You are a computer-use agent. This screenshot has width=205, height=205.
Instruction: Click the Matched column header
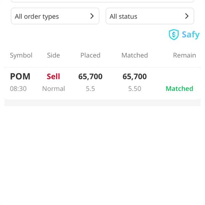point(135,55)
